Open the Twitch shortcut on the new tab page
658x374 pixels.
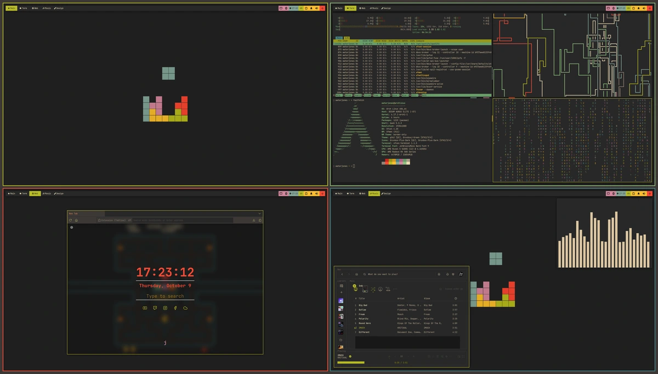click(155, 308)
